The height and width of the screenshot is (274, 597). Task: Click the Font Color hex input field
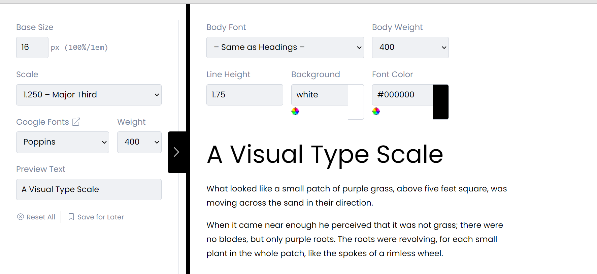coord(402,95)
